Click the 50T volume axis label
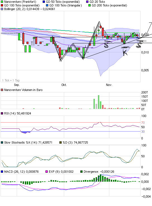 point(144,105)
